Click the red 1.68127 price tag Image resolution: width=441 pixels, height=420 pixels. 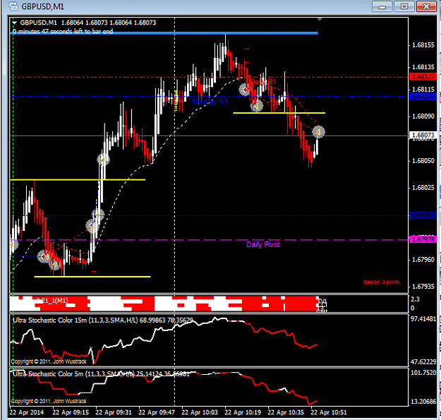[423, 76]
